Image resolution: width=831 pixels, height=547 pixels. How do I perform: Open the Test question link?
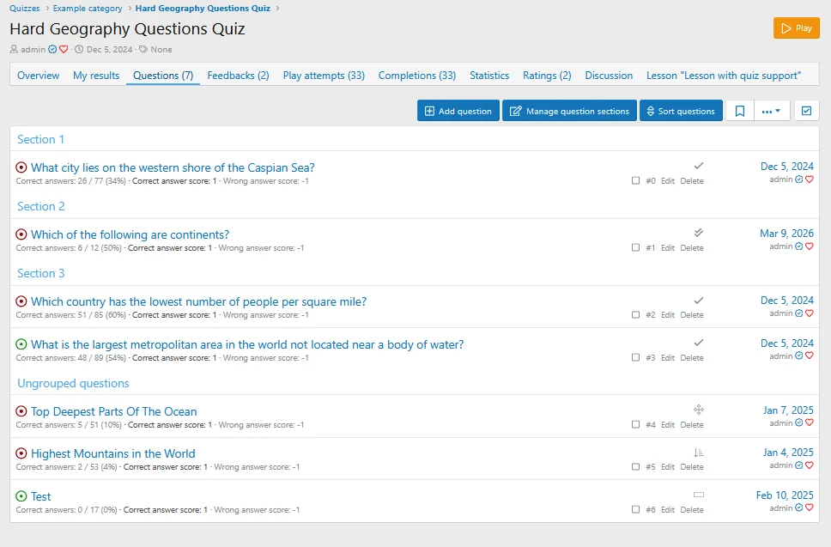pyautogui.click(x=41, y=496)
